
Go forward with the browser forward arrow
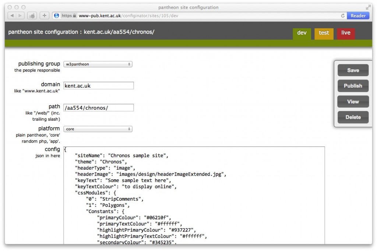20,15
